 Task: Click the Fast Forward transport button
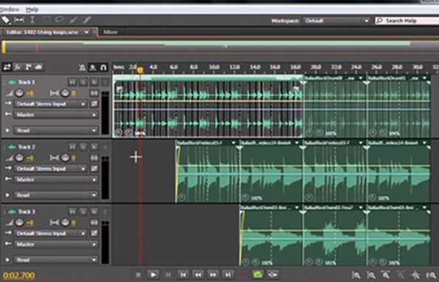(213, 275)
